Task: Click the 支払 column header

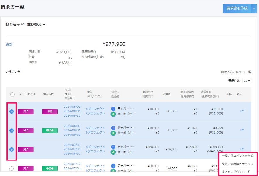Action: (x=229, y=94)
